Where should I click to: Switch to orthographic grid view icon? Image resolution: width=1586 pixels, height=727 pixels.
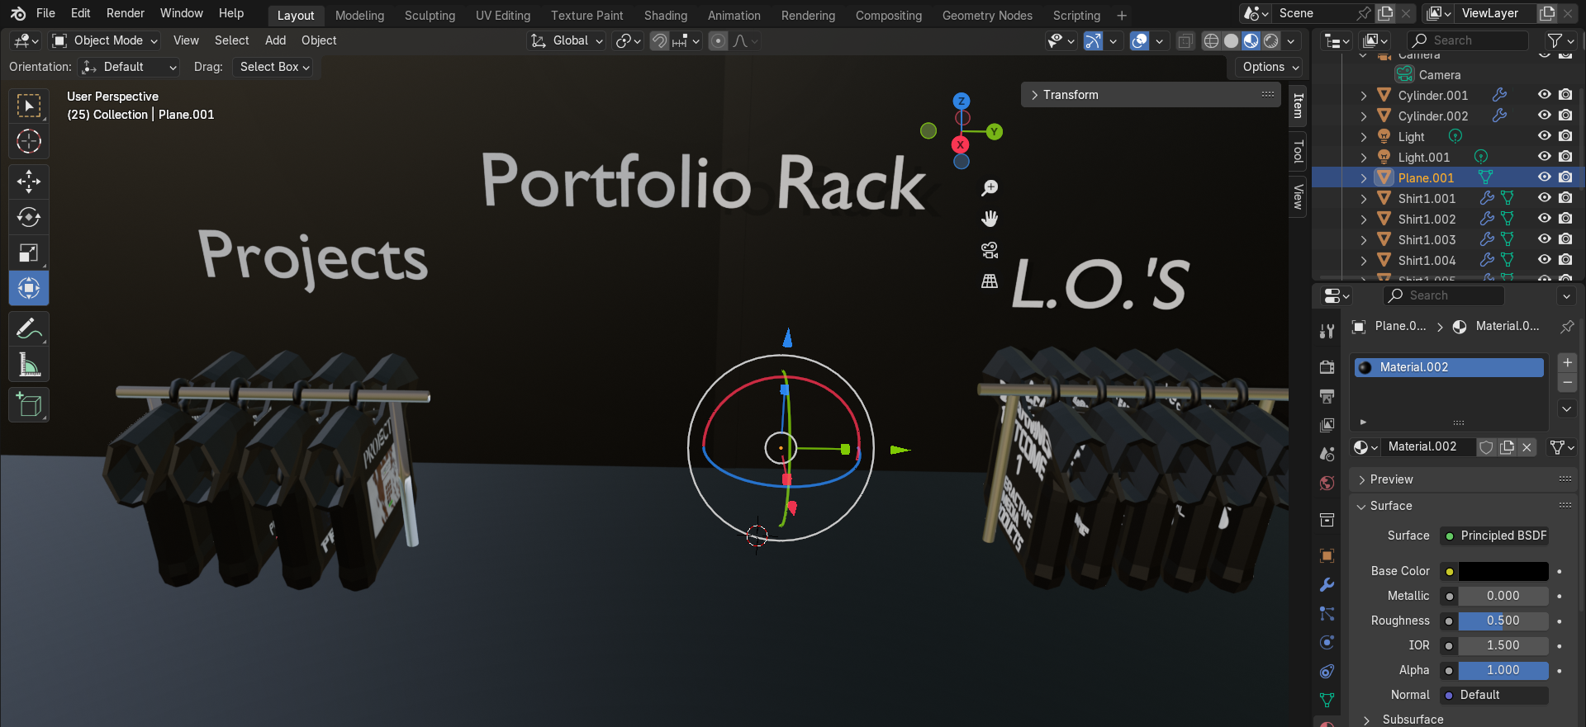(990, 281)
